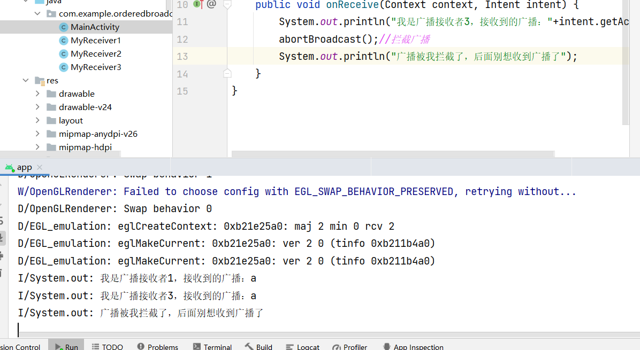
Task: Open the Profiler tool window
Action: tap(350, 347)
